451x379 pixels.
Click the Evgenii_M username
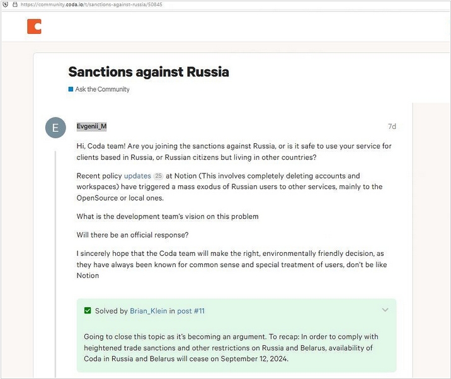point(91,126)
